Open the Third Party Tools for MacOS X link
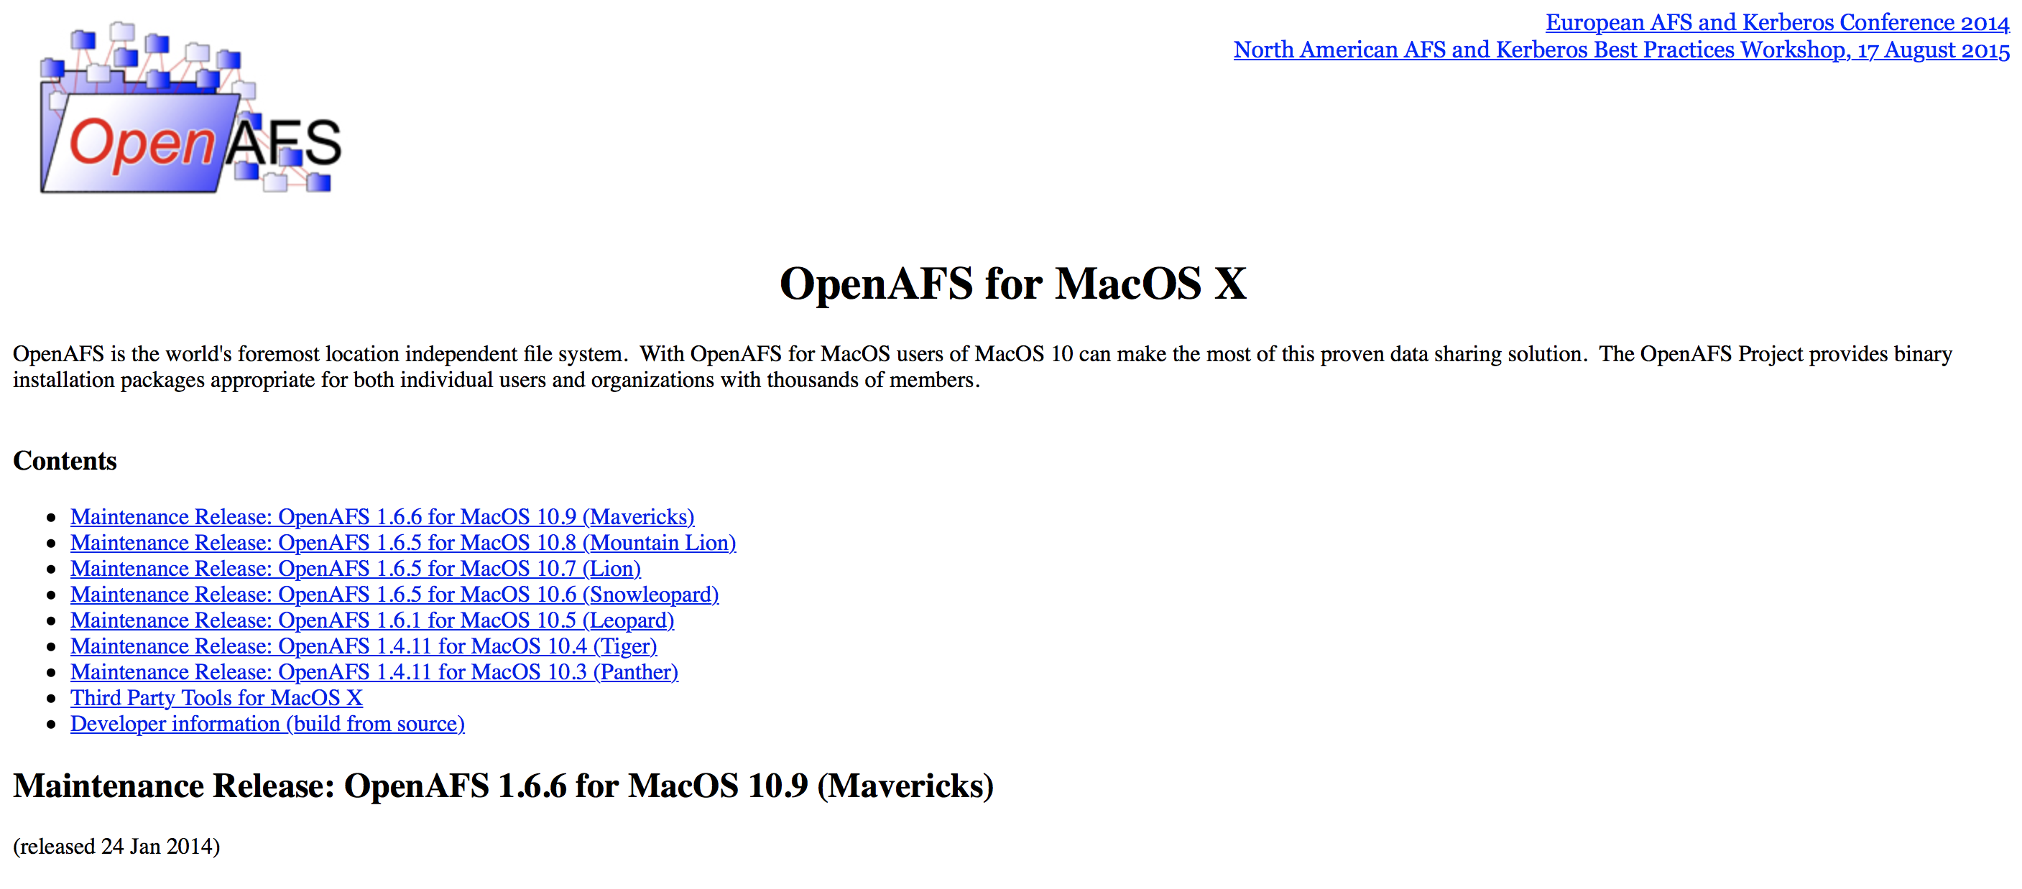This screenshot has width=2022, height=889. pyautogui.click(x=216, y=697)
